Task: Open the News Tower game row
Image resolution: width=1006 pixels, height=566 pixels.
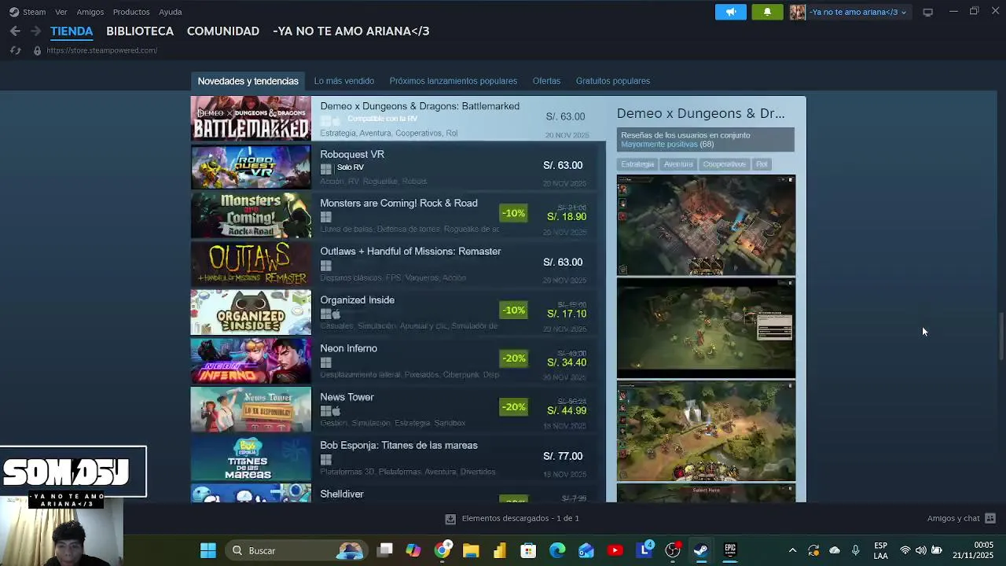Action: (397, 410)
